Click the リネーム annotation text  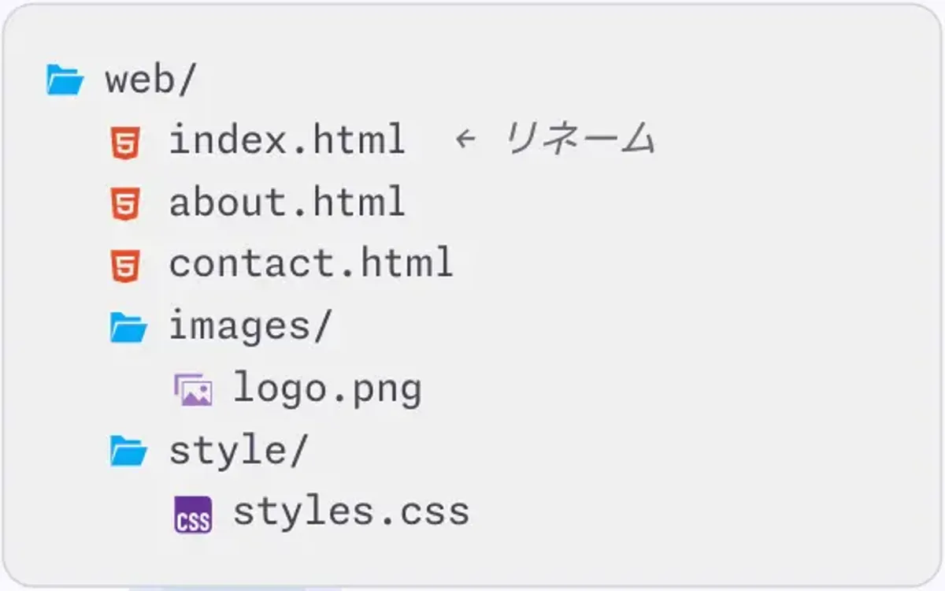point(580,140)
